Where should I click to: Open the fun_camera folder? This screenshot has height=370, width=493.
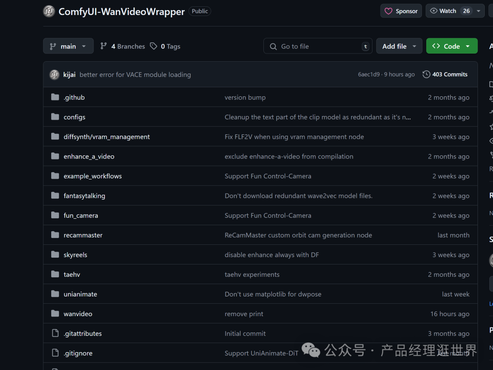point(81,216)
